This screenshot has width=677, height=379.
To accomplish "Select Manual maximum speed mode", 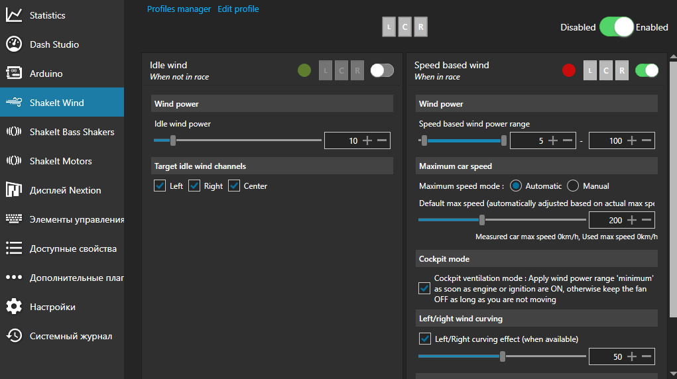I will tap(574, 186).
